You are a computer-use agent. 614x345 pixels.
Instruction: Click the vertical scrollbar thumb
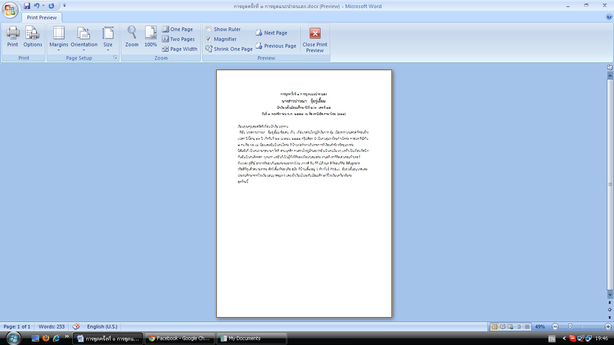click(610, 184)
